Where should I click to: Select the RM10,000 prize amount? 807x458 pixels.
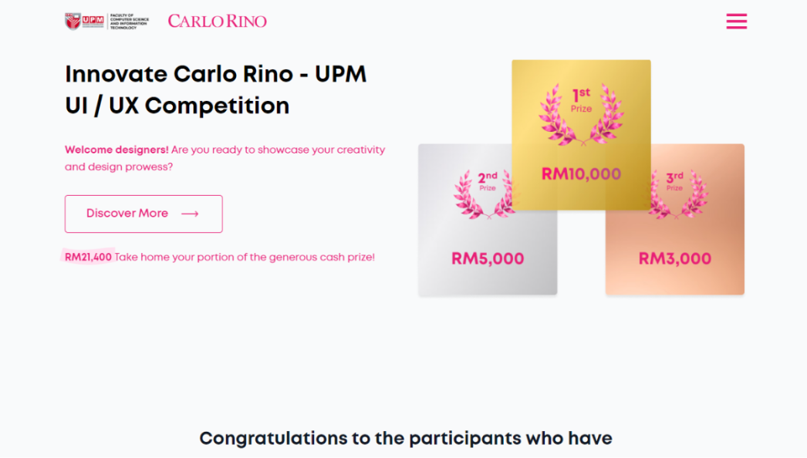click(581, 173)
